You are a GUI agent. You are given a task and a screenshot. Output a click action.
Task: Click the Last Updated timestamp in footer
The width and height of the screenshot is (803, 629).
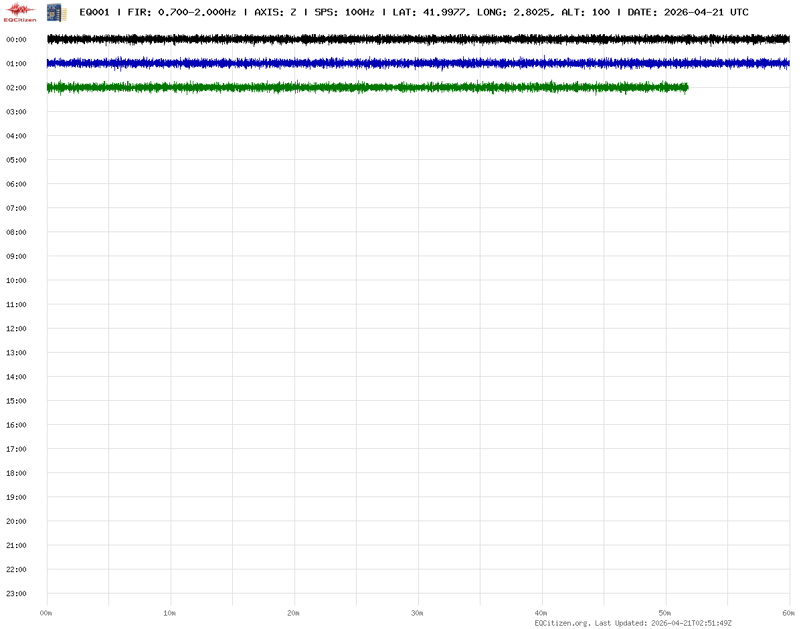[662, 623]
